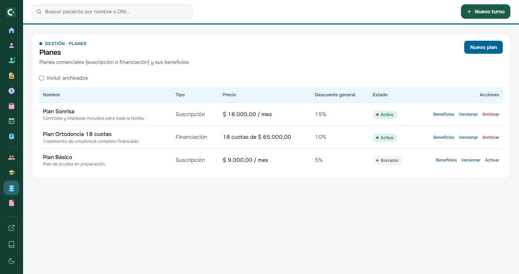Screen dimensions: 519x274
Task: Open the book icon in sidebar
Action: click(12, 244)
